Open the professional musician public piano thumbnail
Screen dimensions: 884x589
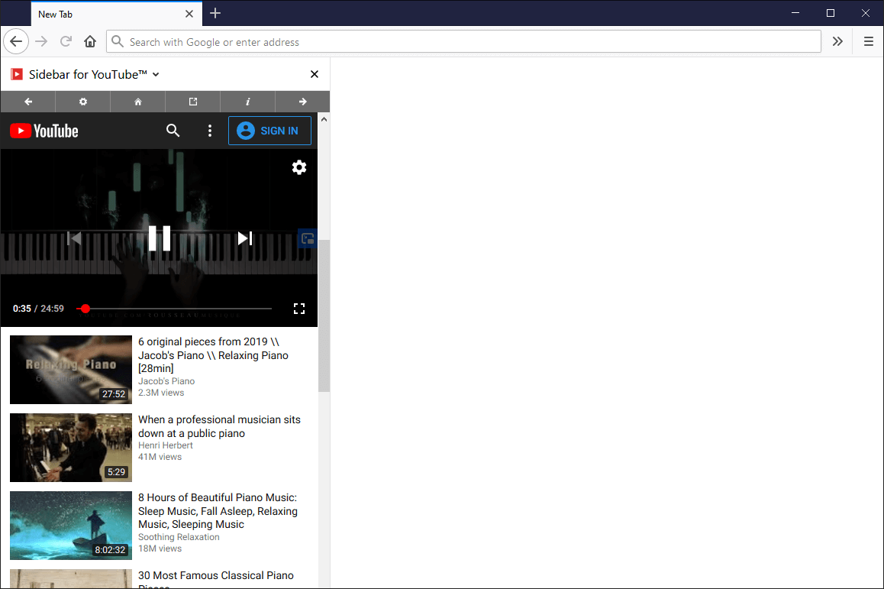[71, 448]
